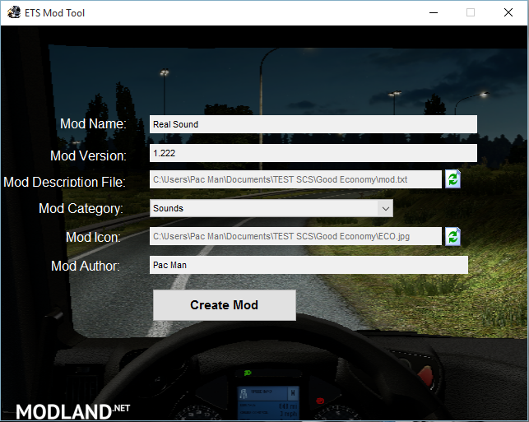
Task: Minimize the ETS Mod Tool window
Action: (x=434, y=13)
